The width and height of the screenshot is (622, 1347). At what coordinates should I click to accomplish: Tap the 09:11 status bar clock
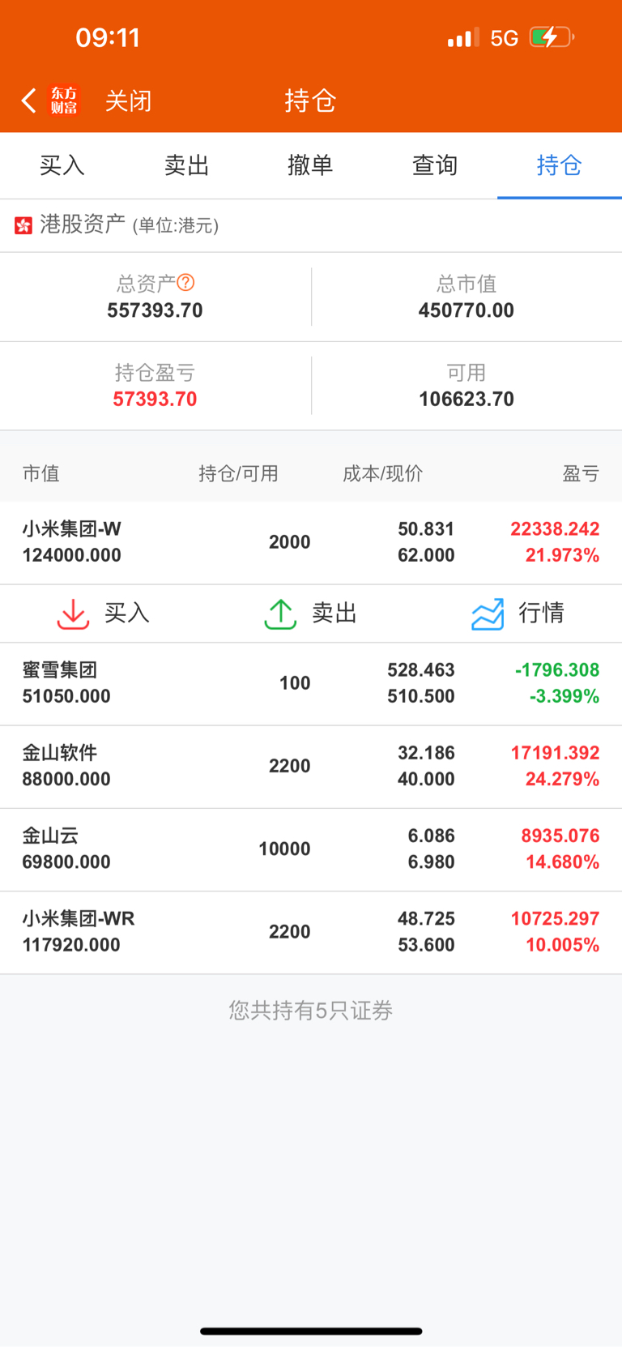tap(108, 37)
